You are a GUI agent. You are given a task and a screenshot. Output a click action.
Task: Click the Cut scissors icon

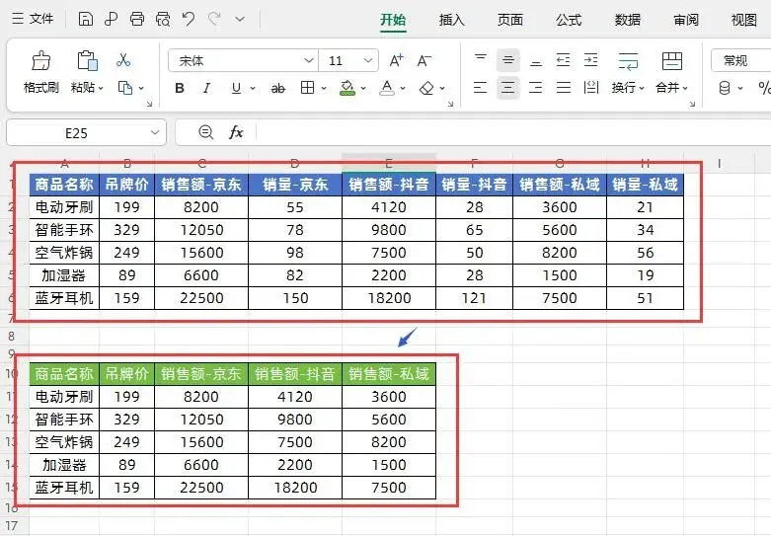point(123,60)
